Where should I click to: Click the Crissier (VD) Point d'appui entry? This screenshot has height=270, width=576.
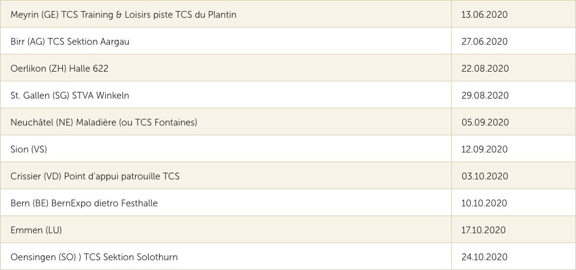tap(95, 176)
